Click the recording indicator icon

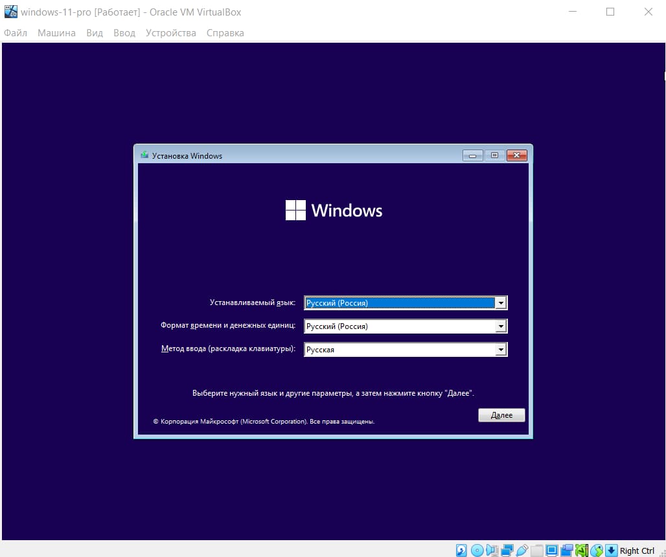[x=567, y=551]
